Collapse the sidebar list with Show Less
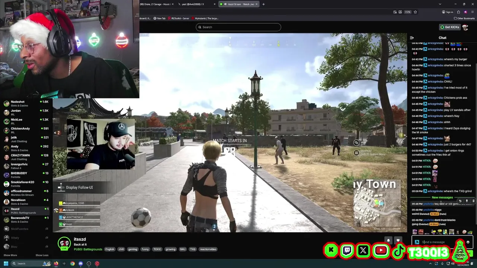Screen dimensions: 477x268 (42, 255)
